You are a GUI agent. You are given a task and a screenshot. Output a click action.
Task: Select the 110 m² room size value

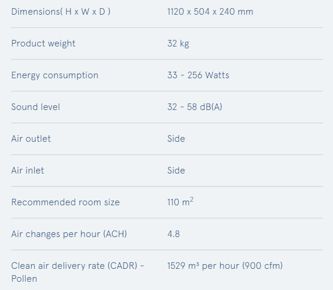(x=180, y=202)
